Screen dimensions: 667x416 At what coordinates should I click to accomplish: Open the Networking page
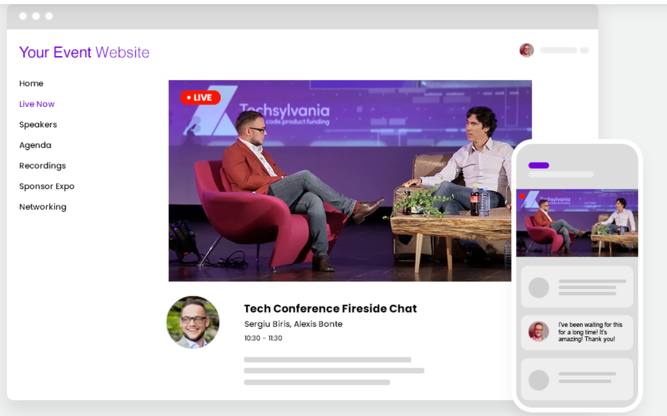point(43,207)
